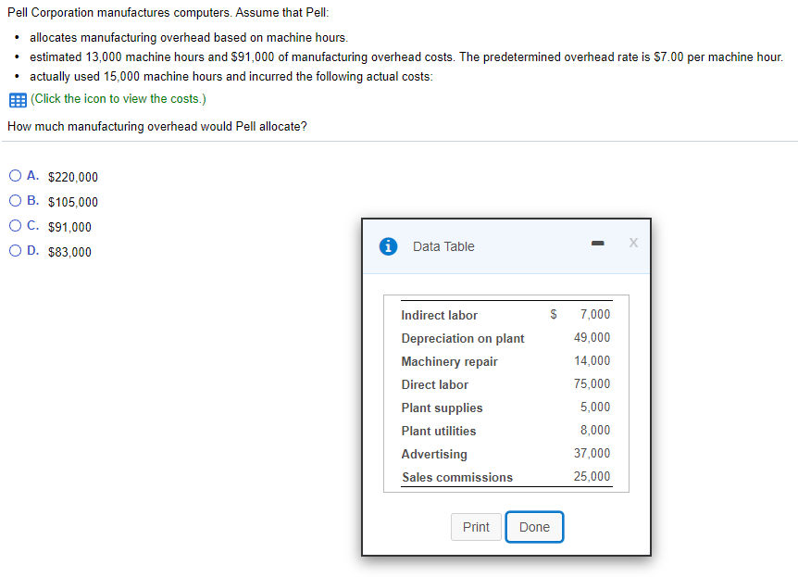Click the 'Advertising' row label
Viewport: 798px width, 577px height.
pyautogui.click(x=434, y=454)
